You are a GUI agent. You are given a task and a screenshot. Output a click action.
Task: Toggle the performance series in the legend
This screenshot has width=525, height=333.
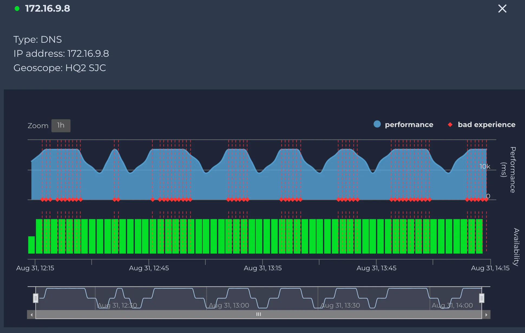pyautogui.click(x=403, y=124)
